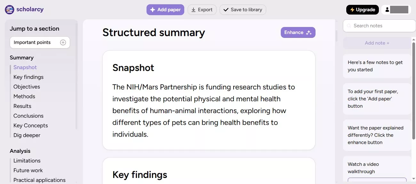Click the magnifier icon in Search notes
This screenshot has width=416, height=184.
348,26
